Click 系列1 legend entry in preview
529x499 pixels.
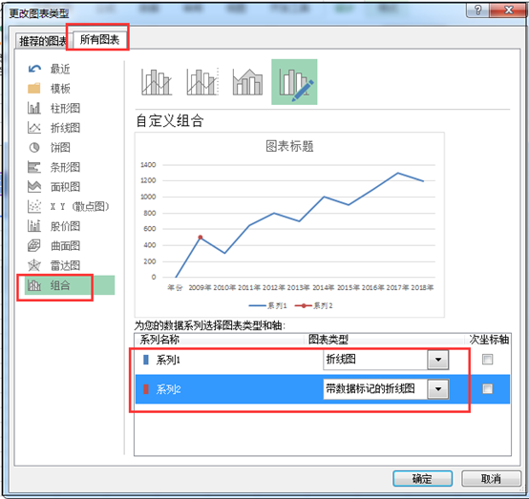click(267, 305)
